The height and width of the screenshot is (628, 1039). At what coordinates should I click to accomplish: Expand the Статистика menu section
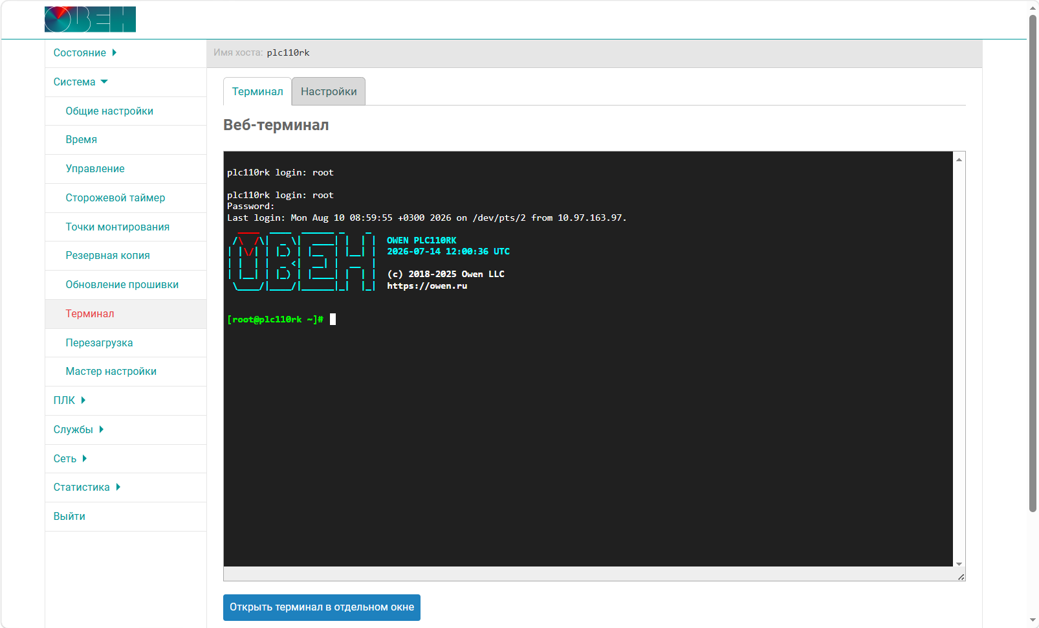click(x=87, y=488)
